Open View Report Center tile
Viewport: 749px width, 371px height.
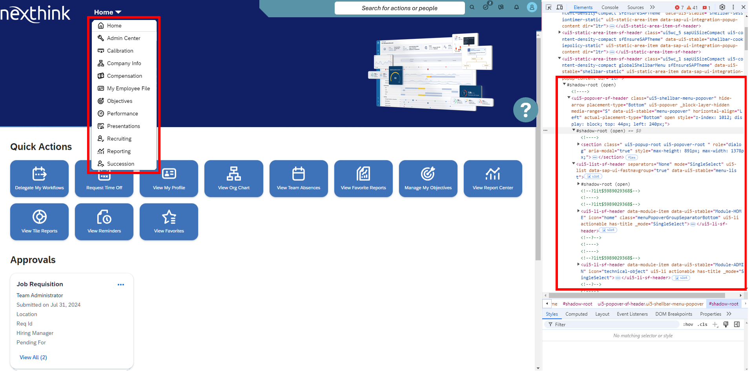tap(493, 178)
